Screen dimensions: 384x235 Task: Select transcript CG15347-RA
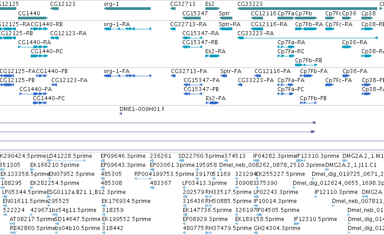200,33
